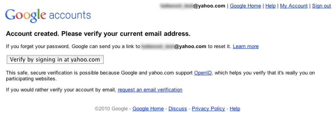Screen dimensions: 335x119
Task: Open the Discuss footer link
Action: (178, 109)
